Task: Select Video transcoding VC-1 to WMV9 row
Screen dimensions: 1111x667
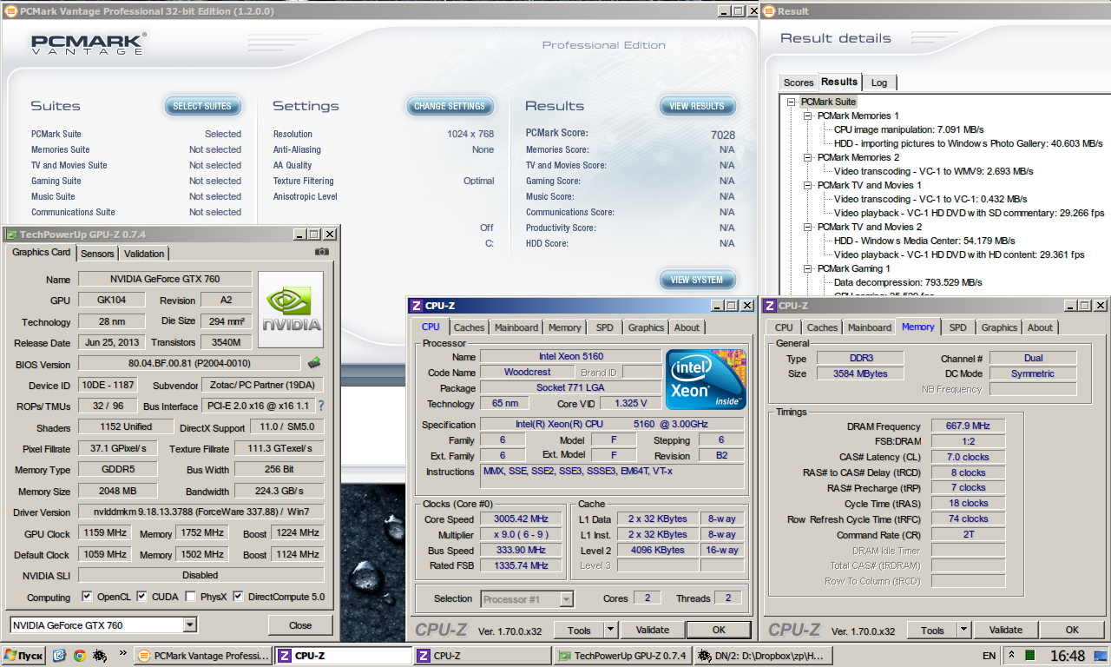Action: pos(933,171)
